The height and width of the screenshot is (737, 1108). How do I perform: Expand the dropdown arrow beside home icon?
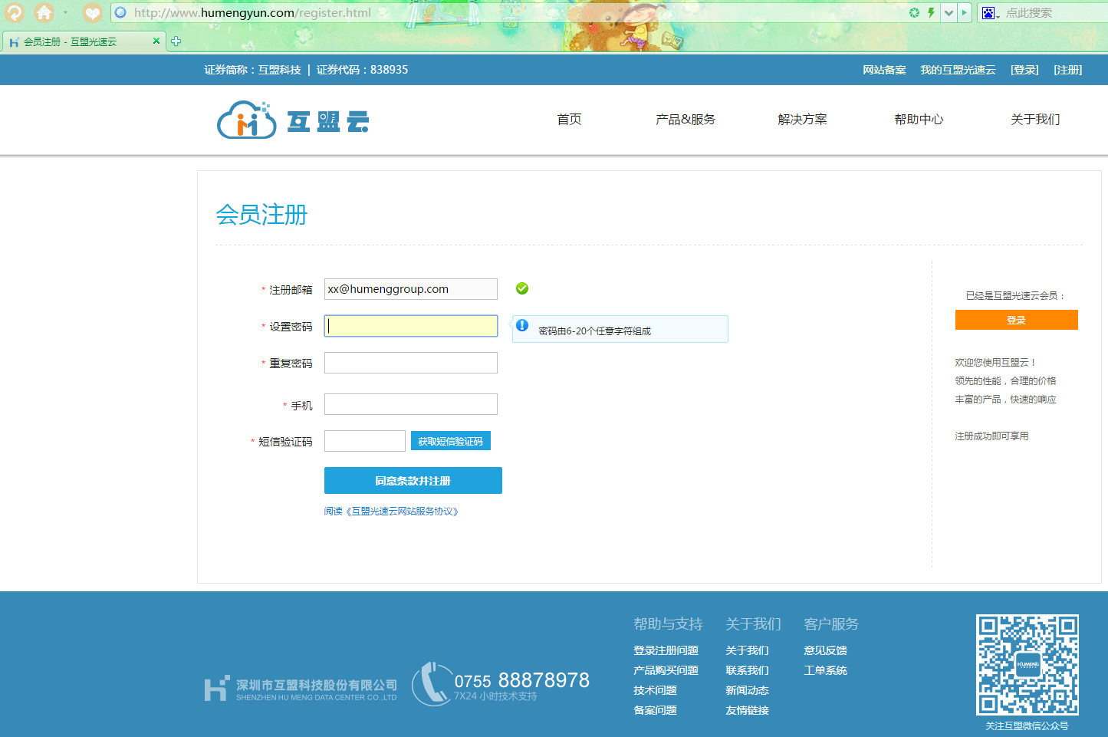click(65, 12)
